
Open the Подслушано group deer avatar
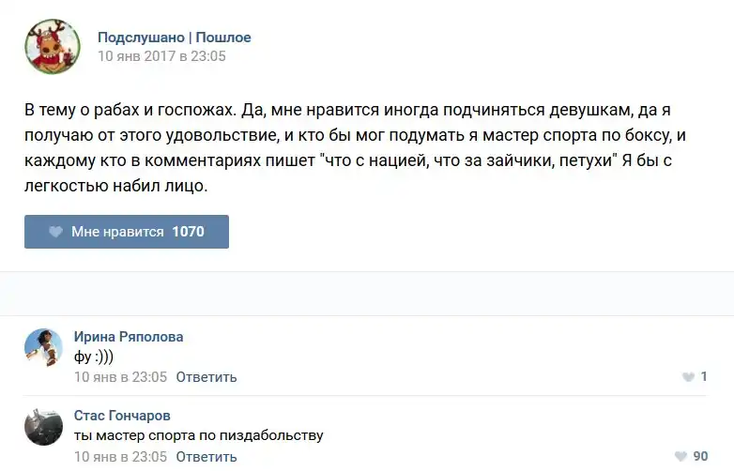53,47
